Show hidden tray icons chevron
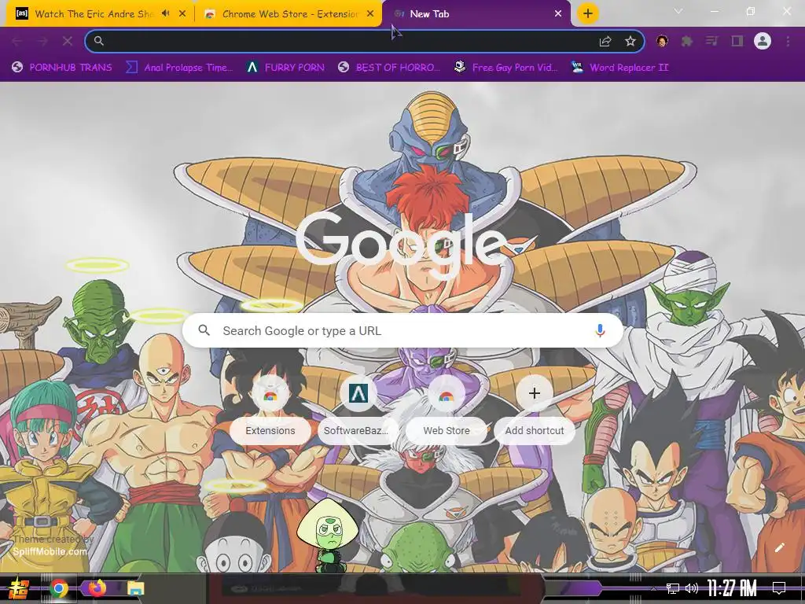This screenshot has width=805, height=604. point(653,588)
